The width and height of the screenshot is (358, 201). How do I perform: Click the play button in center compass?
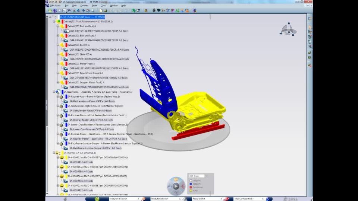click(176, 186)
